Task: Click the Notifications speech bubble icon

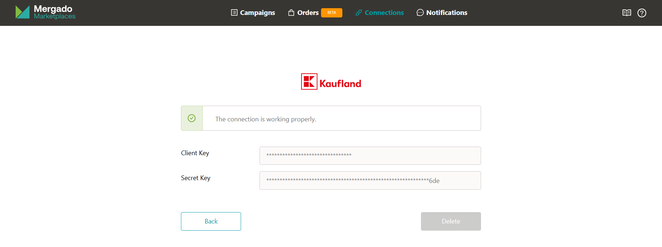Action: (420, 13)
